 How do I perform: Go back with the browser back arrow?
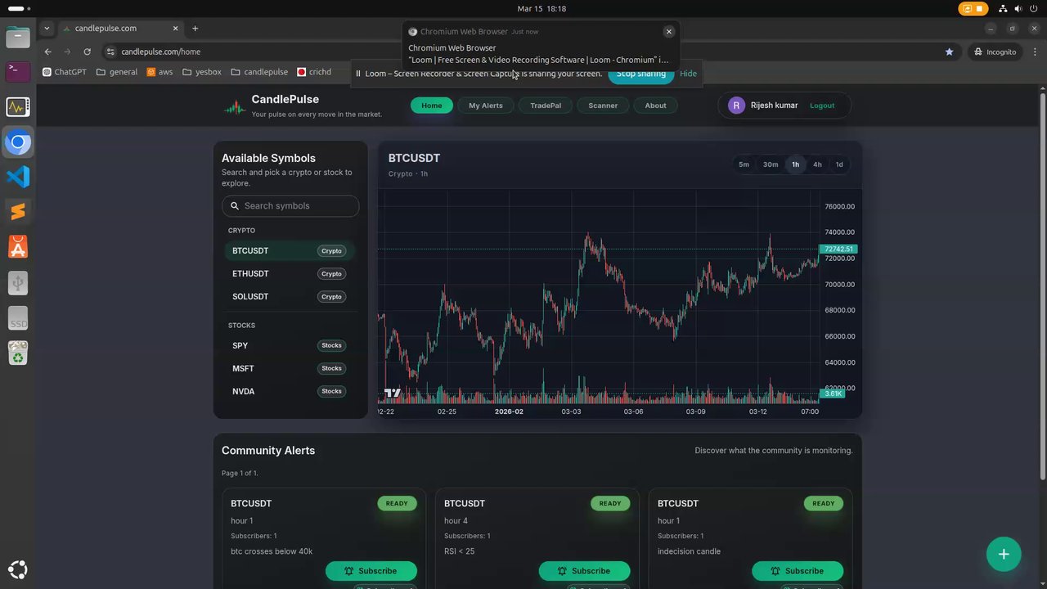pos(47,52)
